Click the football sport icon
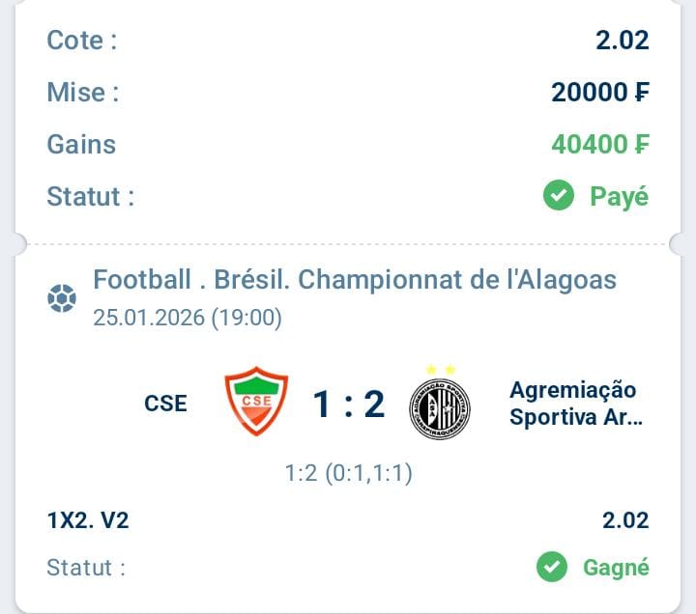Screen dimensions: 696x614 point(61,299)
